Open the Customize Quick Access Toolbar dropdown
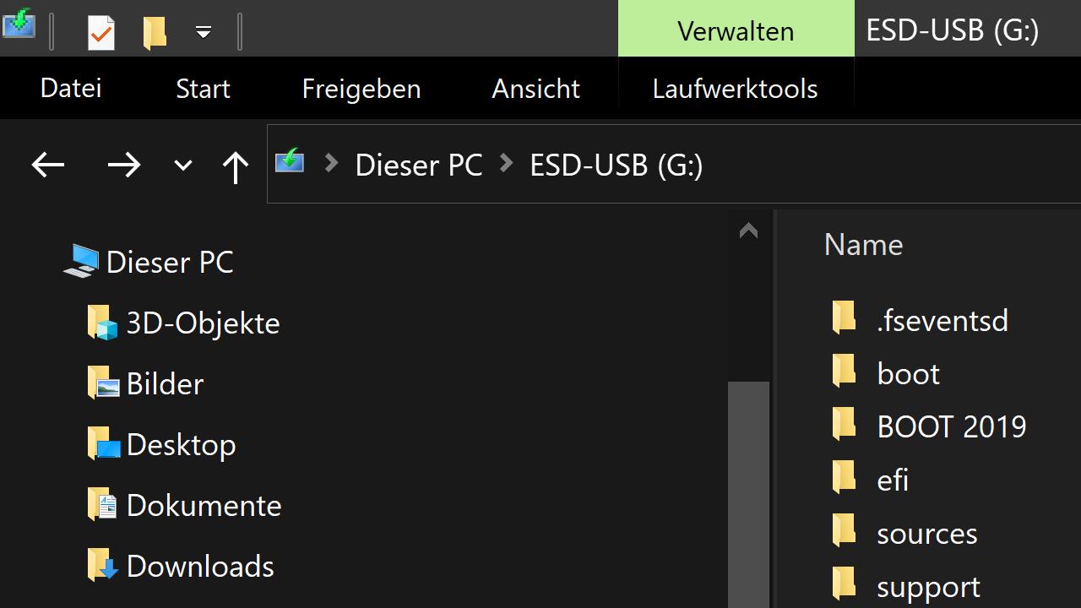Screen dimensions: 1081x608 (204, 32)
